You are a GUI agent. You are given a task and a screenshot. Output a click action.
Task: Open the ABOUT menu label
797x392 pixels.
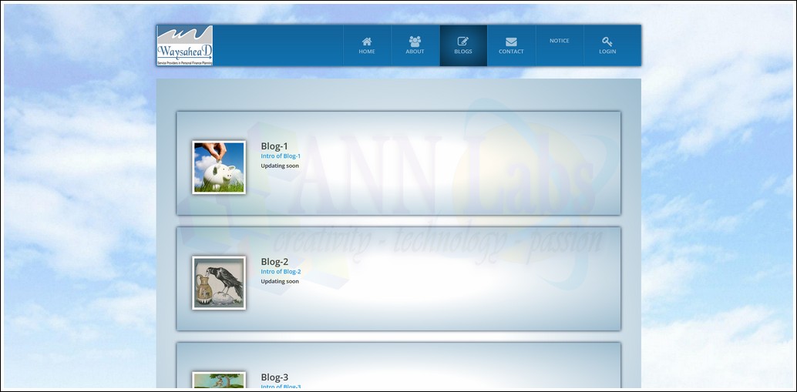click(x=415, y=52)
